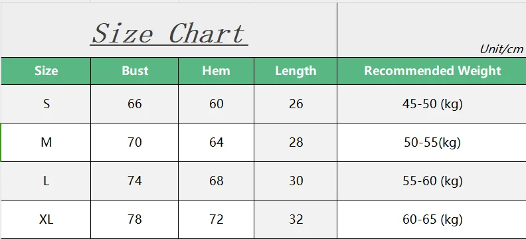Image resolution: width=526 pixels, height=239 pixels.
Task: Select the Bust column header
Action: click(135, 71)
